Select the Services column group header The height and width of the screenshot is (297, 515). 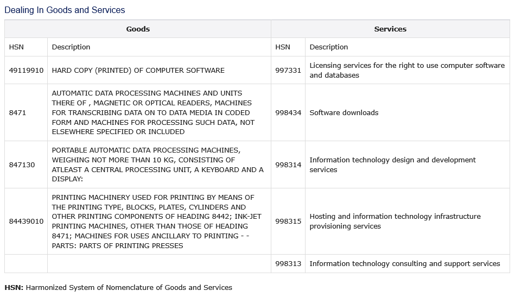click(x=390, y=29)
